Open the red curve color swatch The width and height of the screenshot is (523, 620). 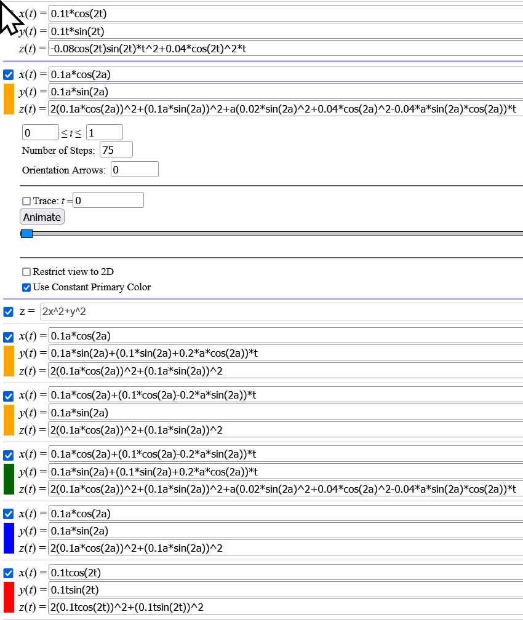(9, 597)
